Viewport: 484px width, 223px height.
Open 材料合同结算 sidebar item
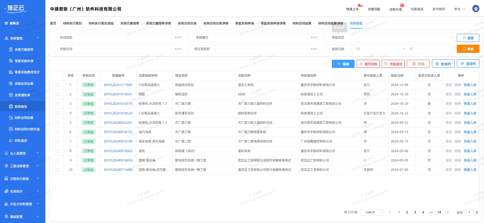point(24,118)
